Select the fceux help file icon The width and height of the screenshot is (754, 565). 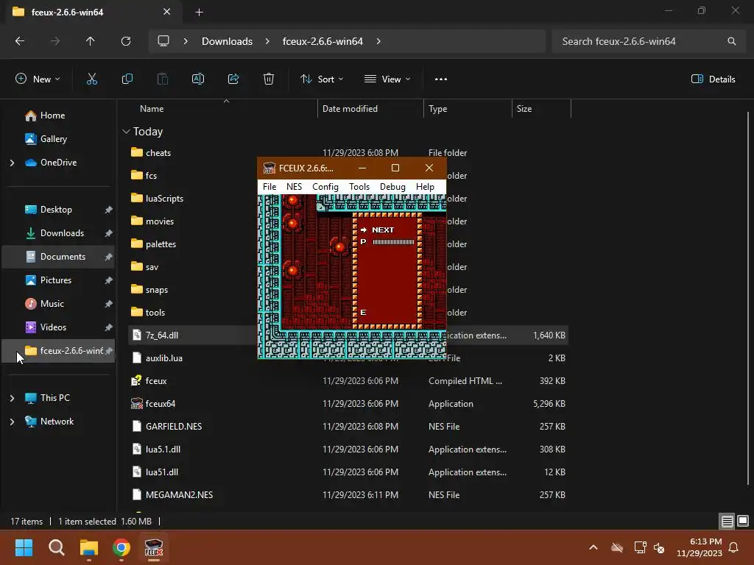coord(137,380)
